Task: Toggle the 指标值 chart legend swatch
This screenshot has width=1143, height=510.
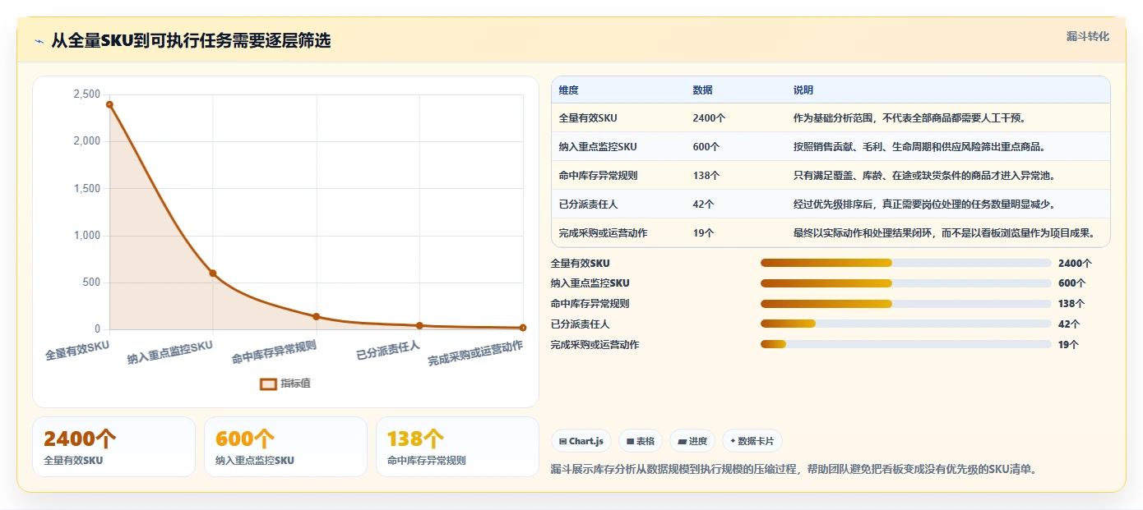Action: pyautogui.click(x=268, y=384)
